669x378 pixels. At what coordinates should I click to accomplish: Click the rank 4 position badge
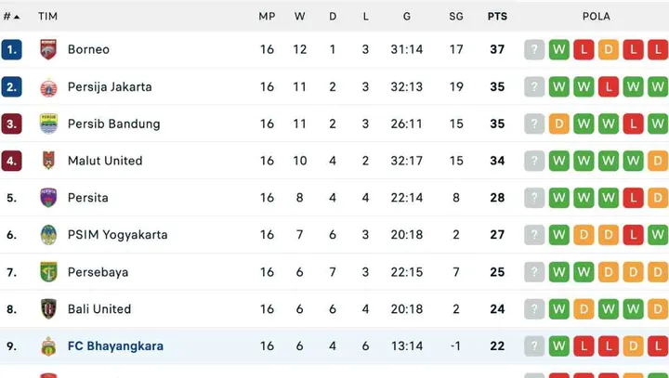(x=12, y=161)
